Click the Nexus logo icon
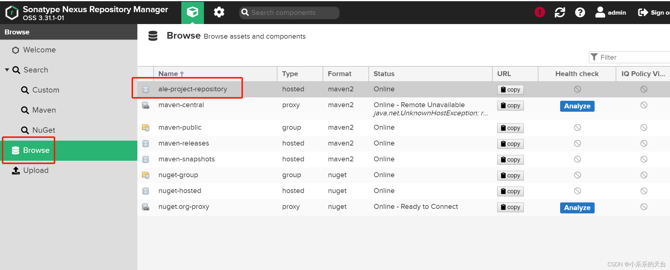The image size is (670, 270). [12, 13]
